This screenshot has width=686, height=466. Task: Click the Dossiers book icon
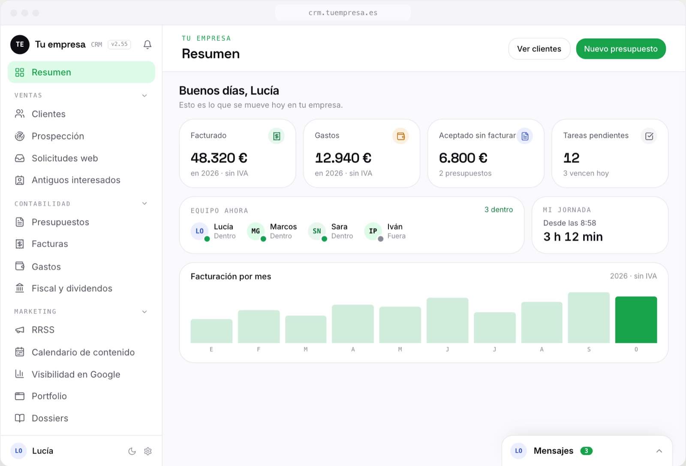(20, 418)
